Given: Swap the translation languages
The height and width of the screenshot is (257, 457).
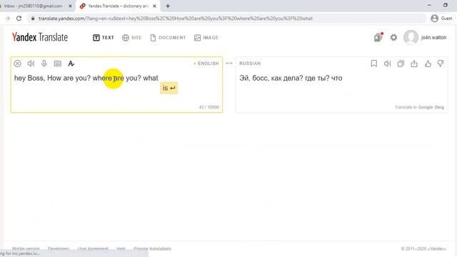Looking at the screenshot, I should point(229,64).
